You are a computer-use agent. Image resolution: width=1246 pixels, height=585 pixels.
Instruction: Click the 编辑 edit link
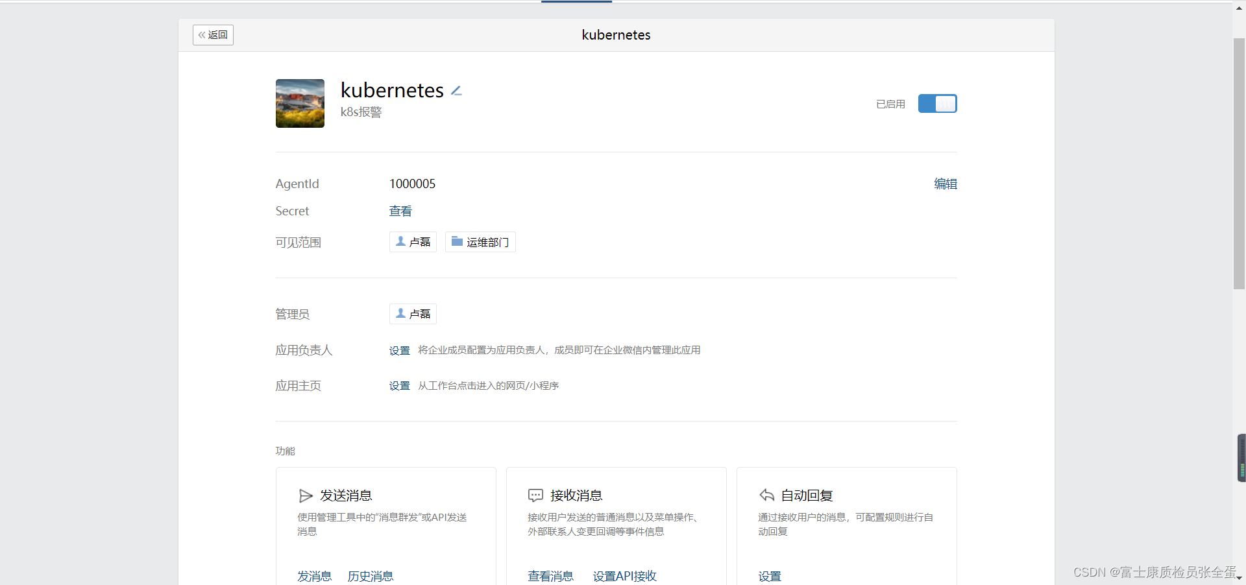[x=946, y=184]
